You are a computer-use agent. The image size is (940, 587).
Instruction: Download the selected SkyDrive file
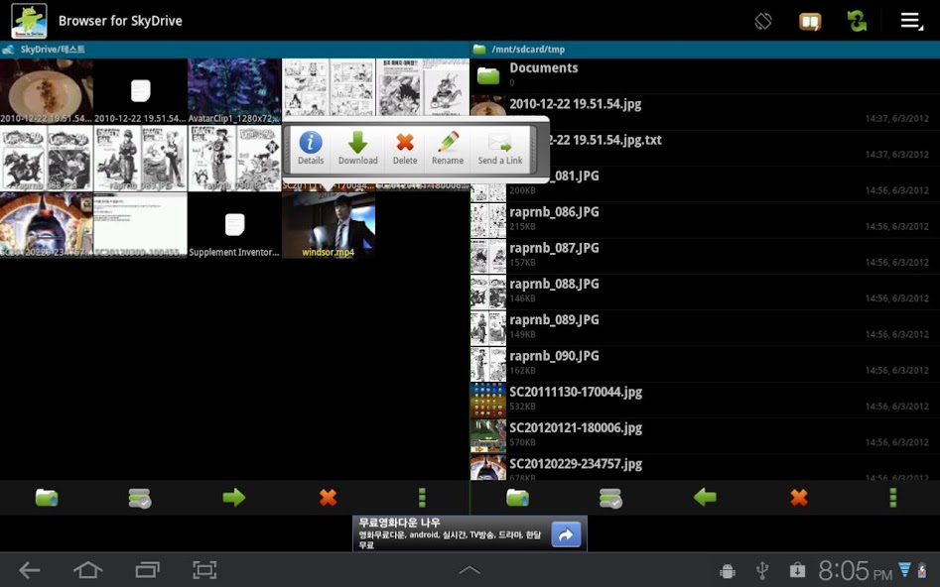click(x=357, y=149)
